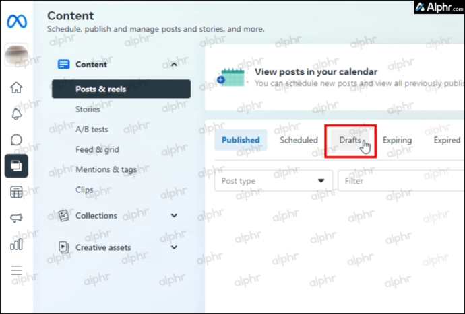
Task: Open Stories in the Content menu
Action: coord(88,109)
